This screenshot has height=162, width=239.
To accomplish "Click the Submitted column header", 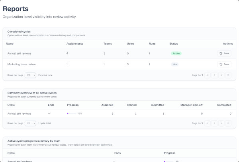I will point(158,105).
